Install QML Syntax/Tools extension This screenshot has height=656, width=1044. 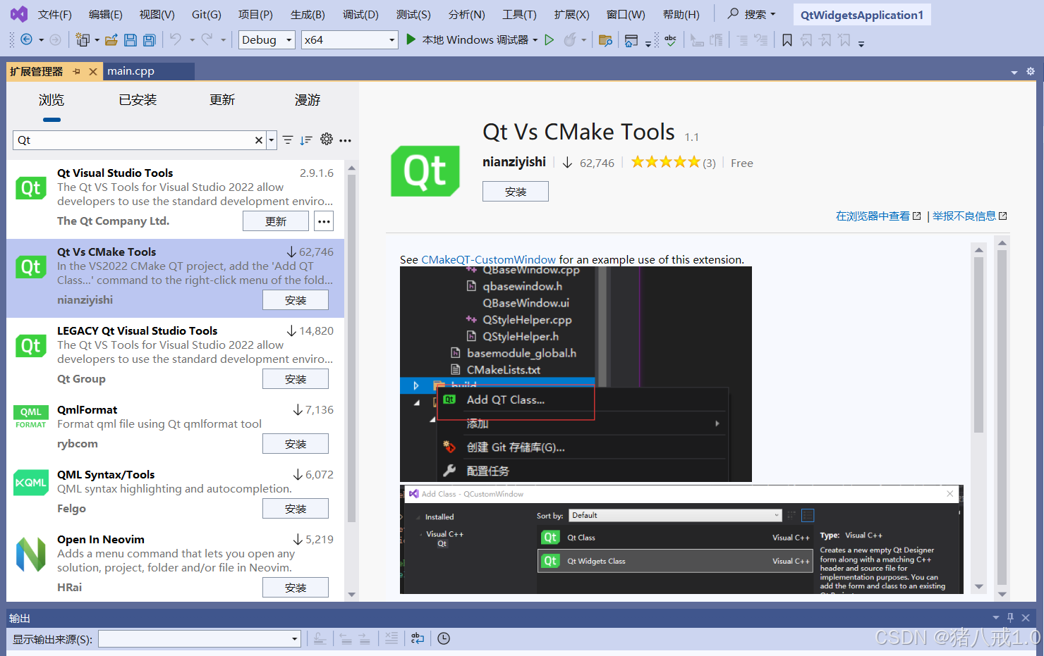tap(296, 509)
